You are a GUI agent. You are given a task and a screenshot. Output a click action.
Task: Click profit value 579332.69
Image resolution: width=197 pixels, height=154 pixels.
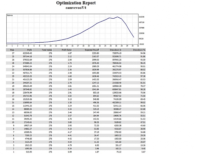tap(27, 60)
